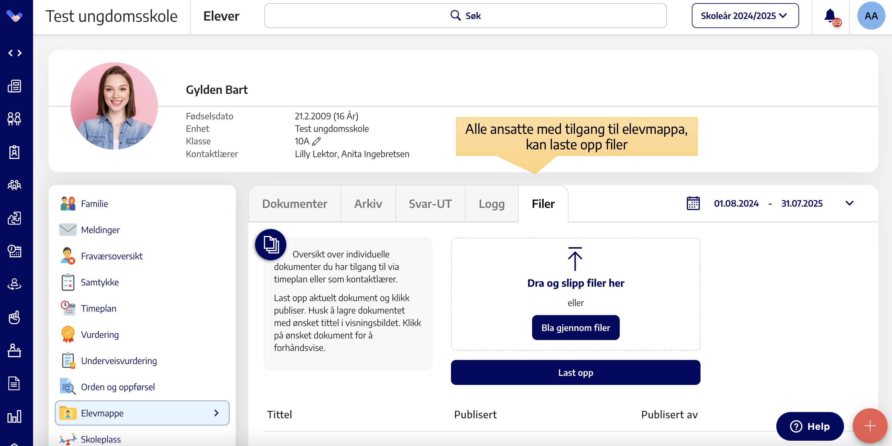Switch to the Arkiv tab
The width and height of the screenshot is (892, 446).
coord(368,204)
